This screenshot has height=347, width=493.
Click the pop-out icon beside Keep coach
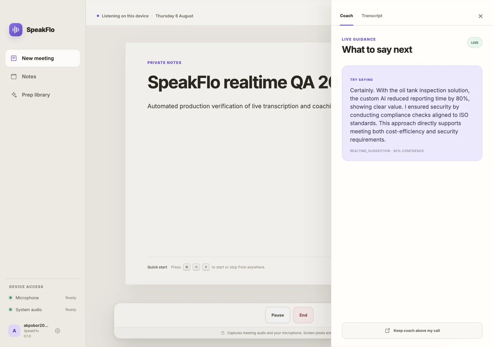tap(387, 330)
